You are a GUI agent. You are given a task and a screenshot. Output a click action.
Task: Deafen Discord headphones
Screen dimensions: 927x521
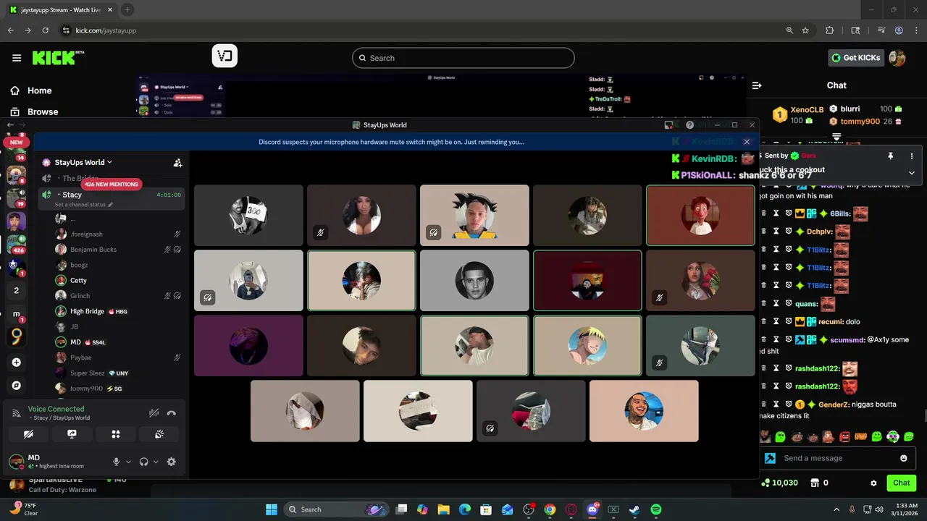(143, 462)
